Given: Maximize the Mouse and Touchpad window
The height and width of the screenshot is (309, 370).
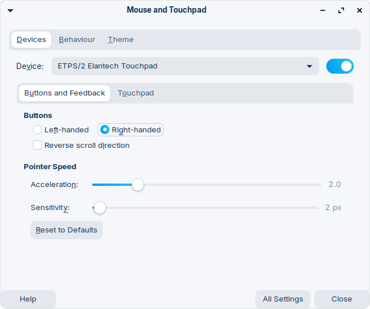Looking at the screenshot, I should tap(341, 10).
